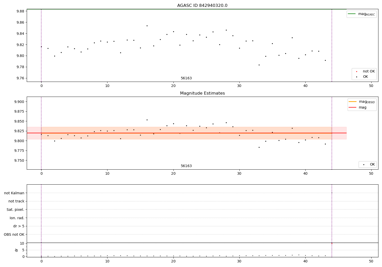Click the 'OBS not OK' row label
The width and height of the screenshot is (382, 267).
pos(14,234)
